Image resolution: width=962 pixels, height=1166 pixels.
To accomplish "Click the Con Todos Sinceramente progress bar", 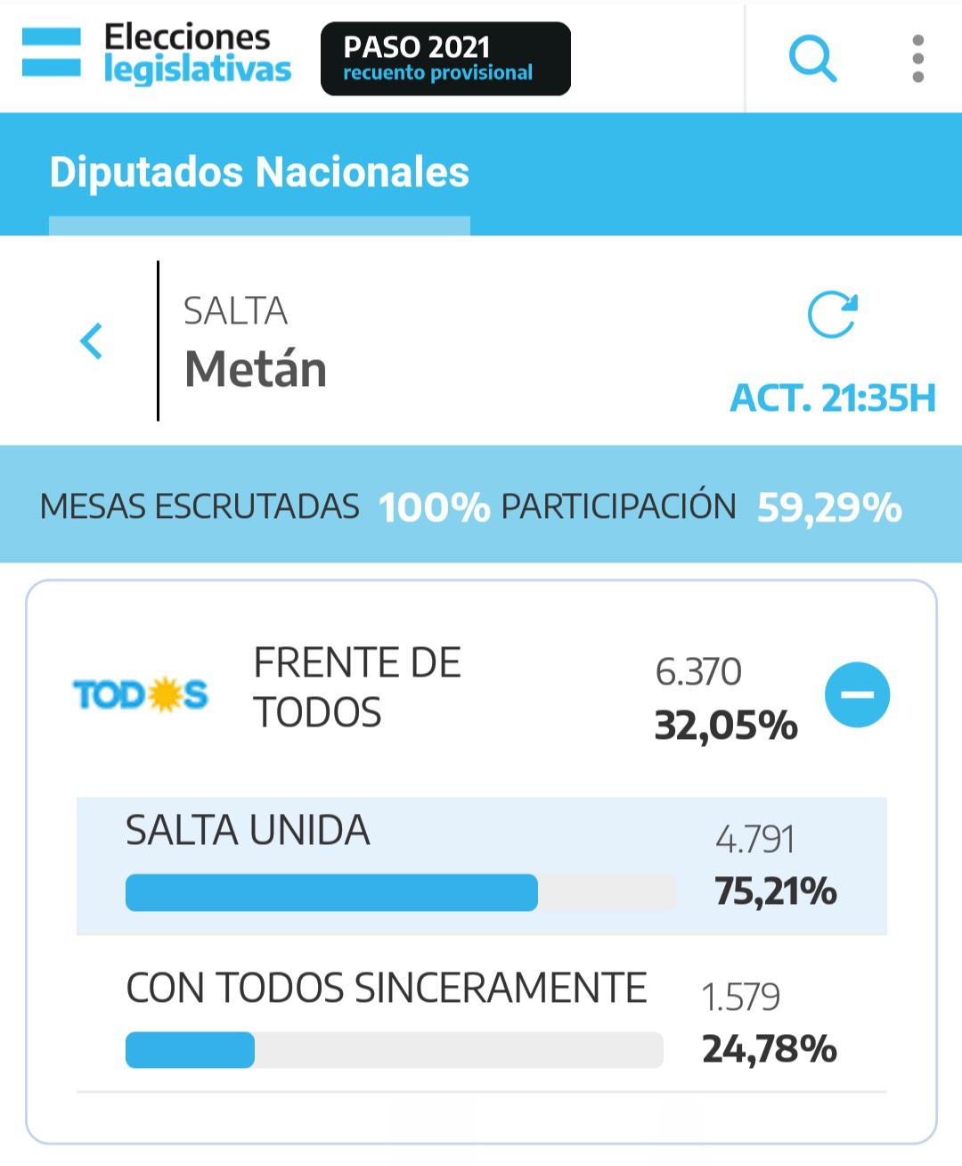I will tap(394, 1050).
